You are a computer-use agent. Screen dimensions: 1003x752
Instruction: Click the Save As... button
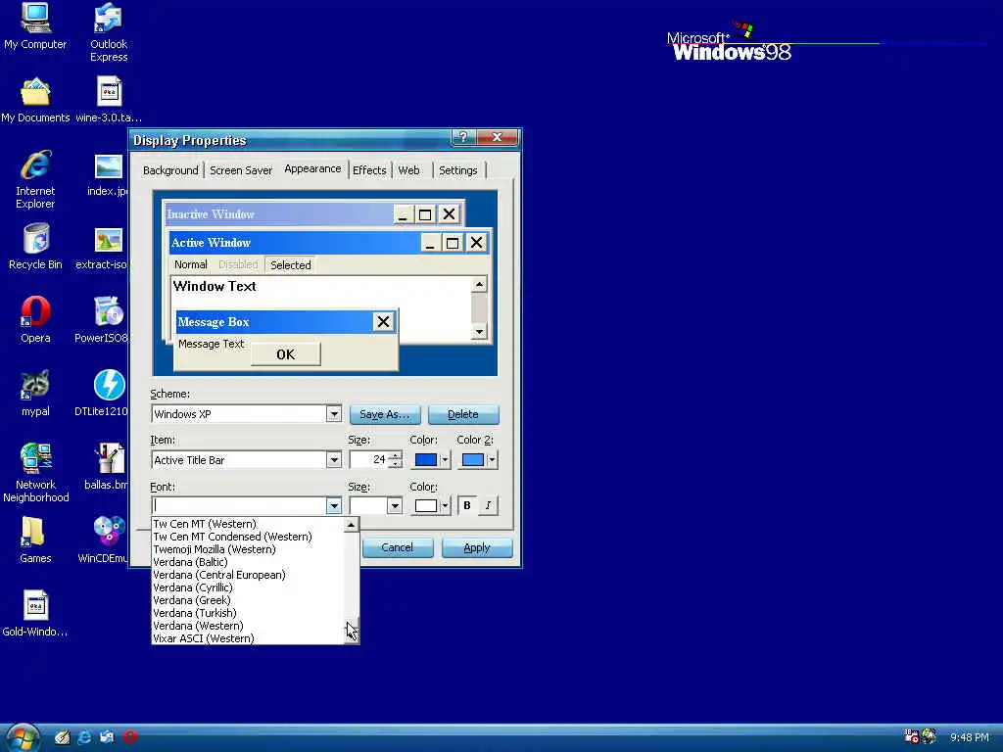point(385,414)
